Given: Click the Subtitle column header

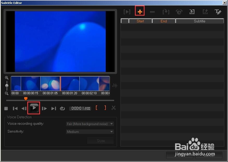Looking at the screenshot, I should pyautogui.click(x=199, y=21).
